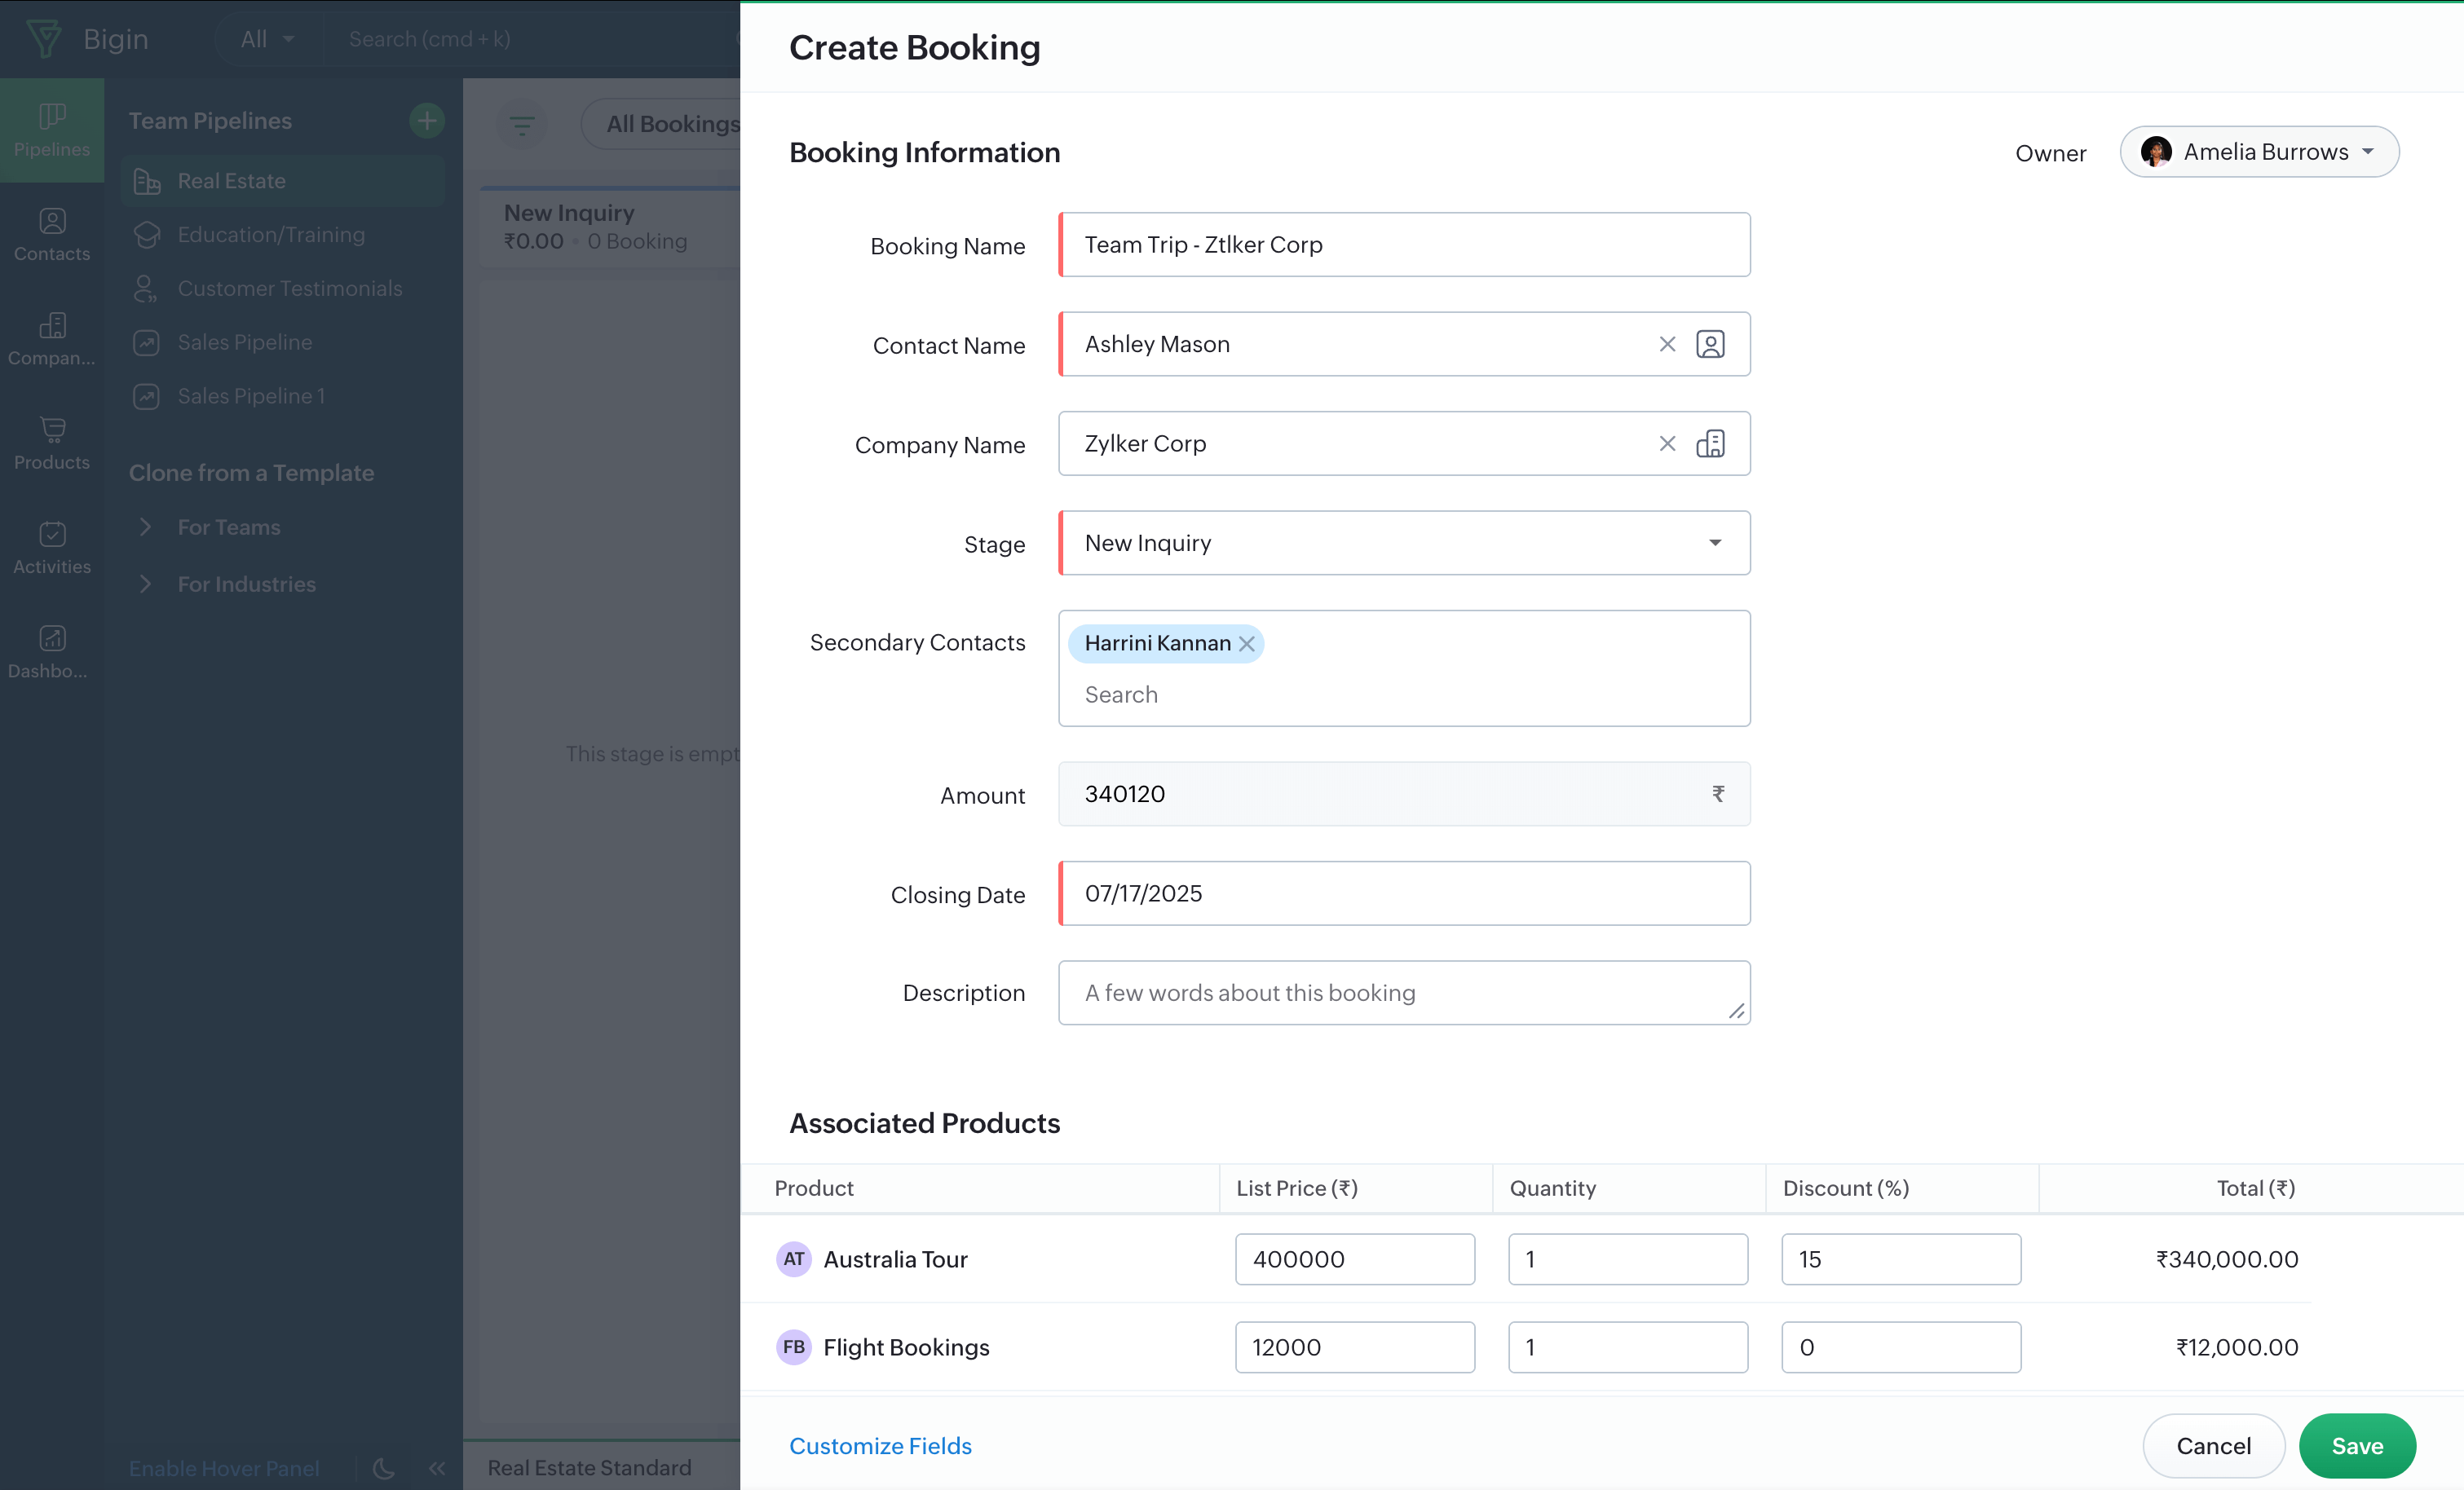This screenshot has width=2464, height=1490.
Task: Click the Bigin logo icon
Action: [x=44, y=39]
